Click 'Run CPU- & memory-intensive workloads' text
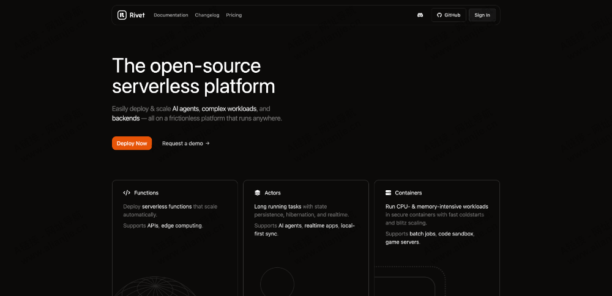This screenshot has width=612, height=296. (x=437, y=207)
